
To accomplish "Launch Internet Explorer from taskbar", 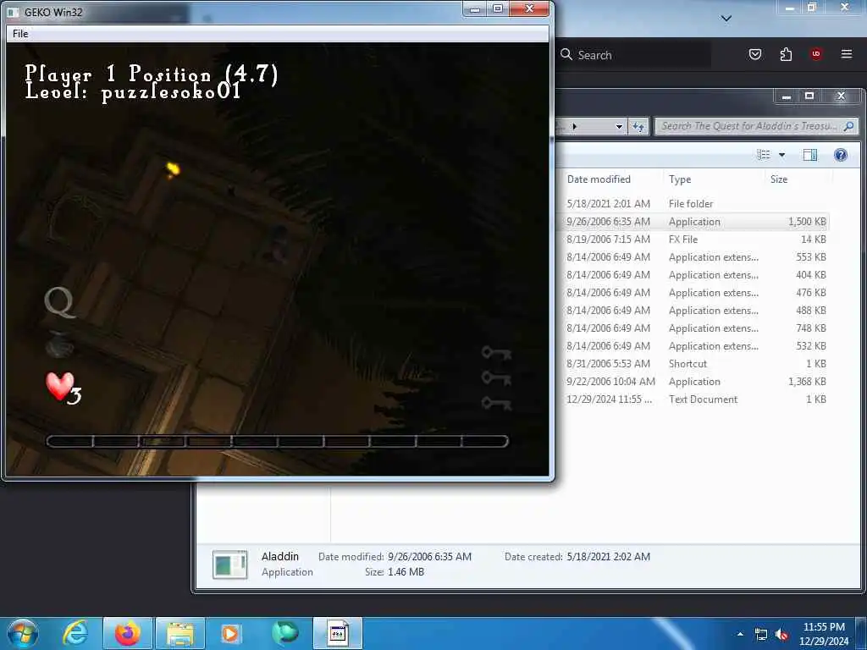I will point(75,633).
